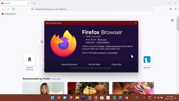Follow the Mozilla link
This screenshot has height=101, width=179.
[x=101, y=46]
